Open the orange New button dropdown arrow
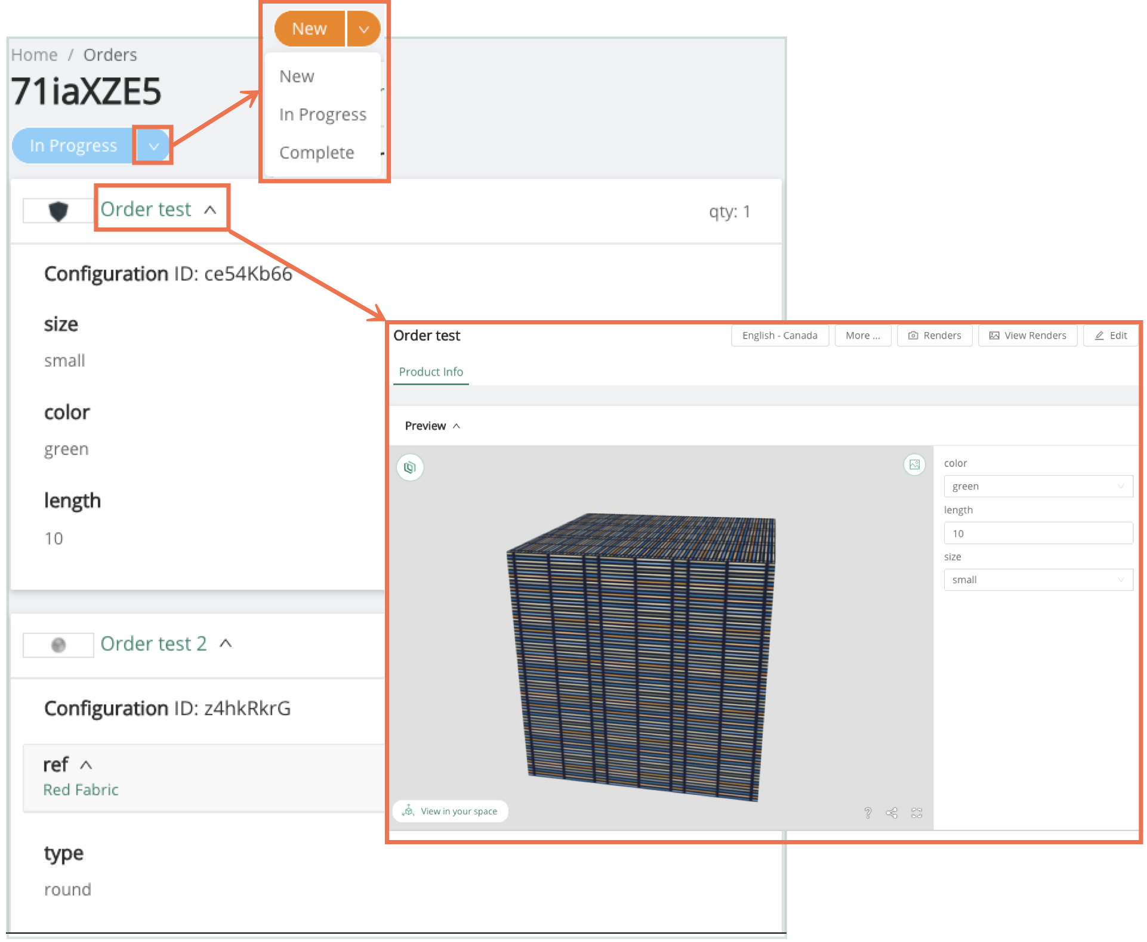Screen dimensions: 1147x942 pyautogui.click(x=363, y=29)
